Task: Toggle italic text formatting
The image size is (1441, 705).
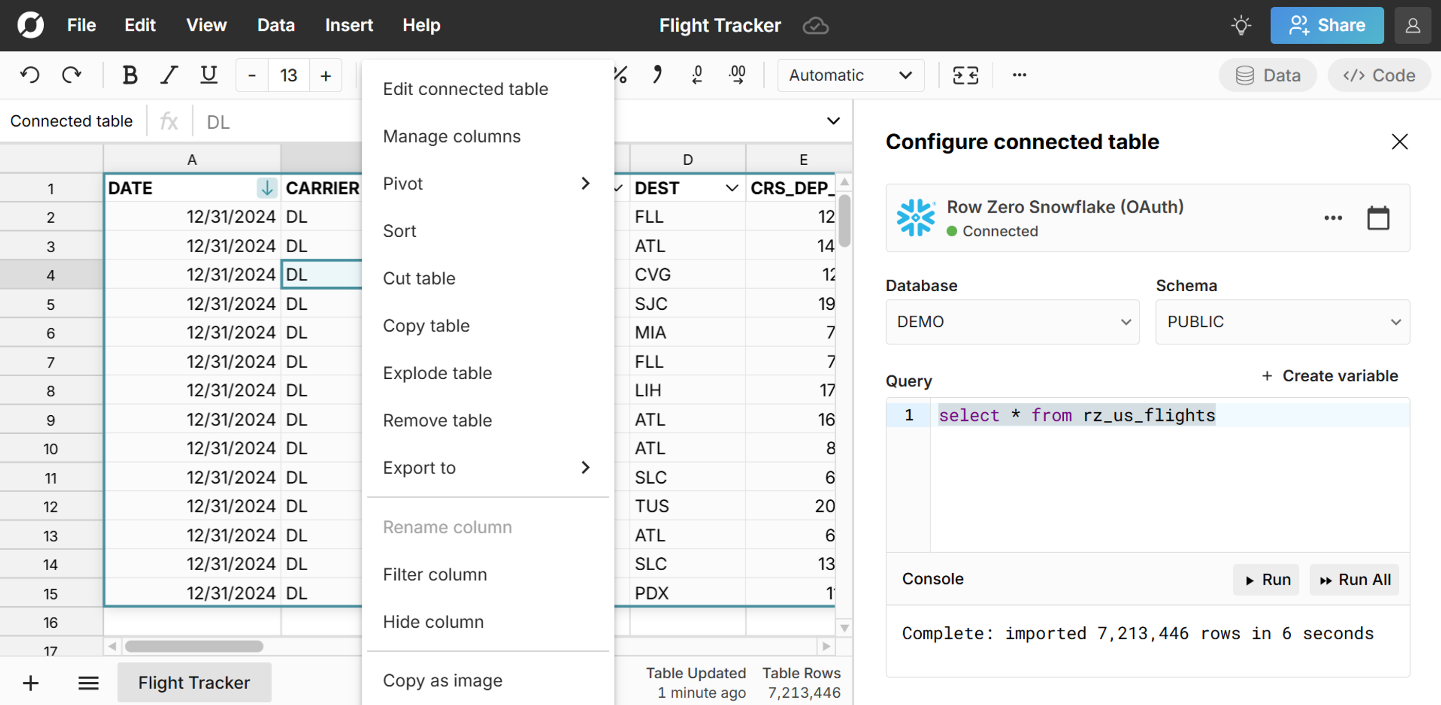Action: [x=169, y=75]
